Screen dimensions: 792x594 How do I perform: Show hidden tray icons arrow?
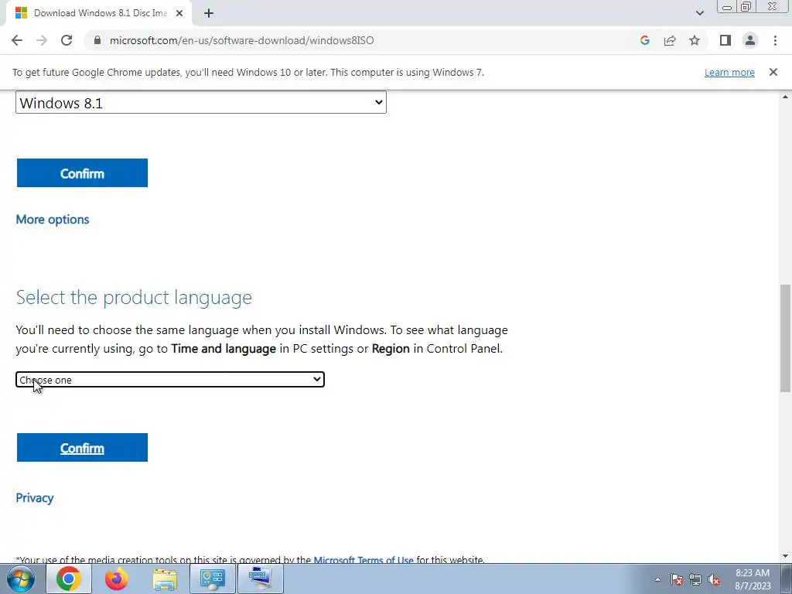657,579
